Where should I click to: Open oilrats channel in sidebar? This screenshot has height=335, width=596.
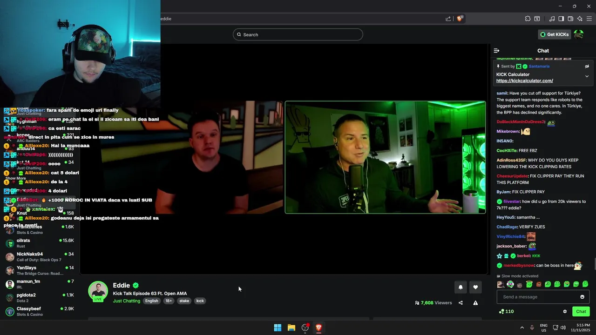pyautogui.click(x=40, y=243)
